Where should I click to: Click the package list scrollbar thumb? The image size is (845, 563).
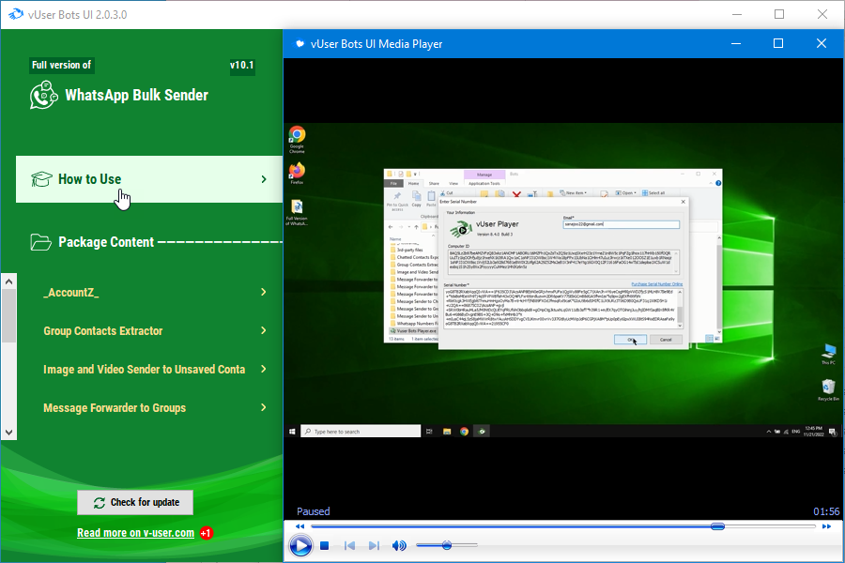click(8, 315)
